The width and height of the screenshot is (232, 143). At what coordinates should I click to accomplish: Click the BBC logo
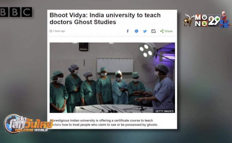coord(16,12)
